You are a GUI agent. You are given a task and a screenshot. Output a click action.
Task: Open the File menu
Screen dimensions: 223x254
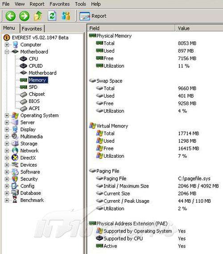[x=6, y=4]
